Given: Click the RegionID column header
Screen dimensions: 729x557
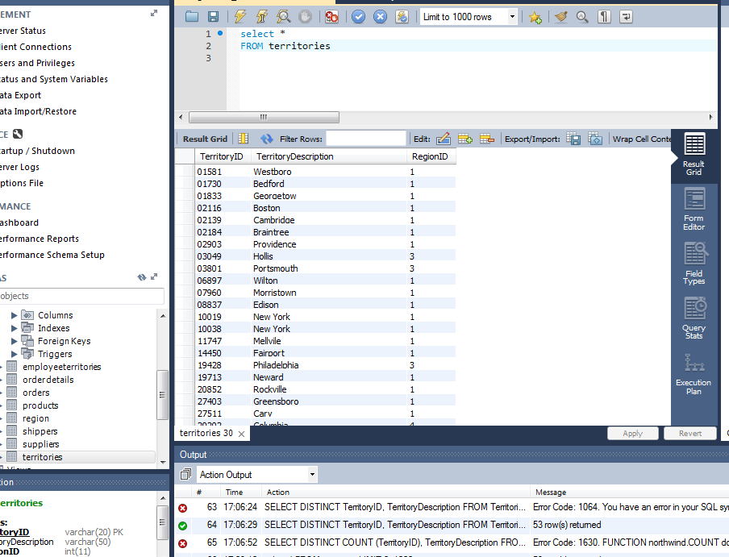Looking at the screenshot, I should pos(431,156).
